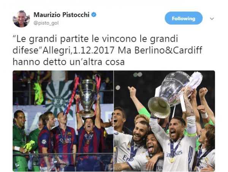Toggle the Following button

coord(184,18)
